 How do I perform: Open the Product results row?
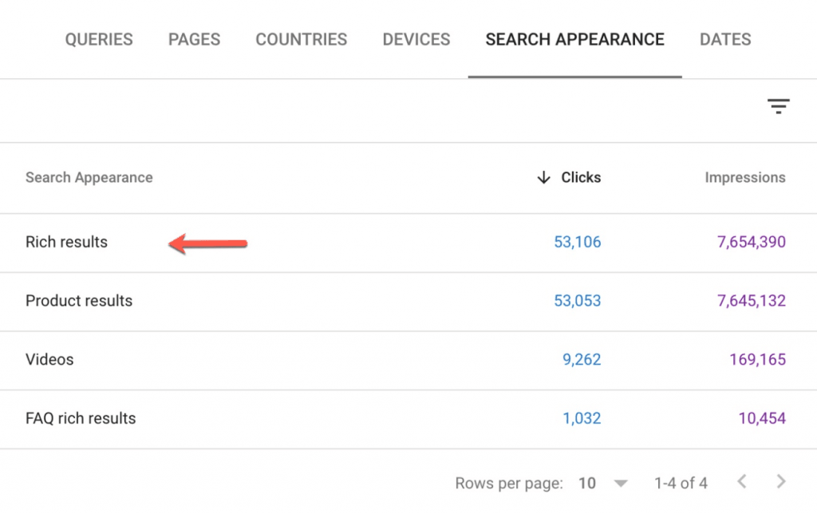point(79,301)
